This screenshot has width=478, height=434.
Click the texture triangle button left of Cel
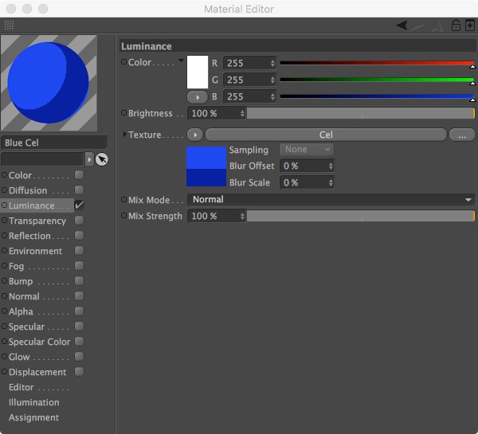point(194,135)
